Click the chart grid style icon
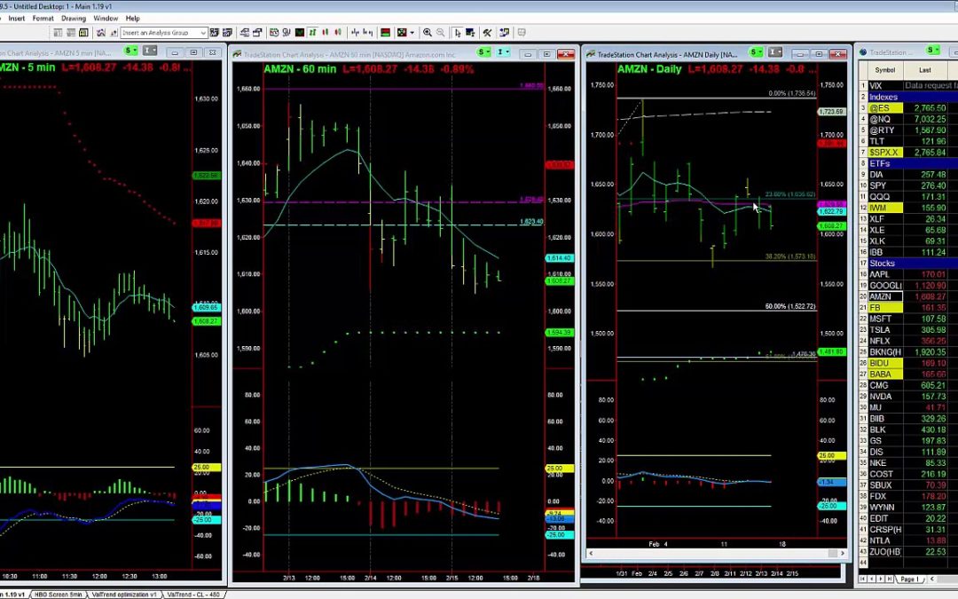The image size is (958, 599). 402,33
